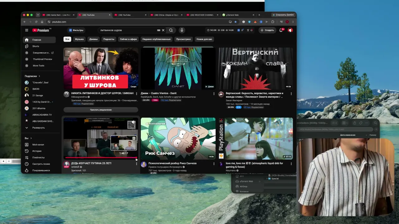Open options menu for love me, love me video
The height and width of the screenshot is (224, 399).
click(291, 164)
